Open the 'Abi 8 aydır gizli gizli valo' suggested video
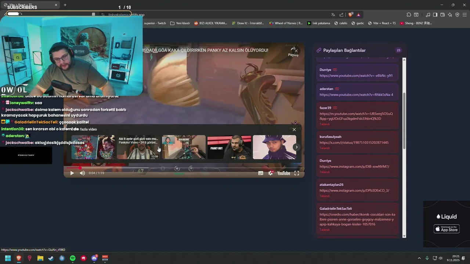Screen dimensions: 470x264 138,147
